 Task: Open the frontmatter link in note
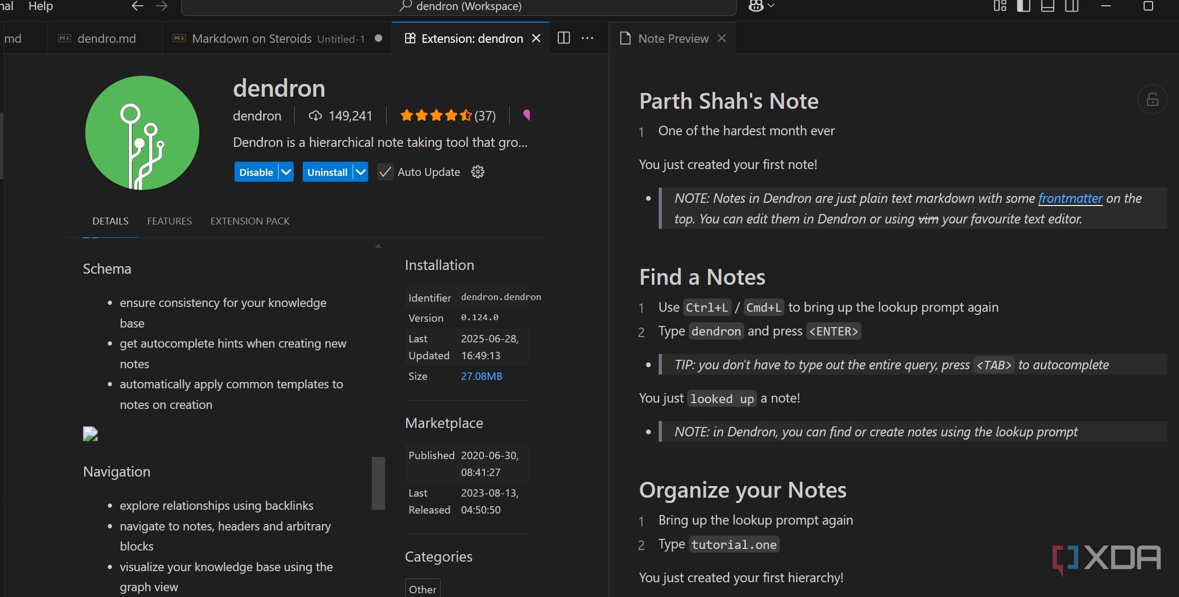1070,199
